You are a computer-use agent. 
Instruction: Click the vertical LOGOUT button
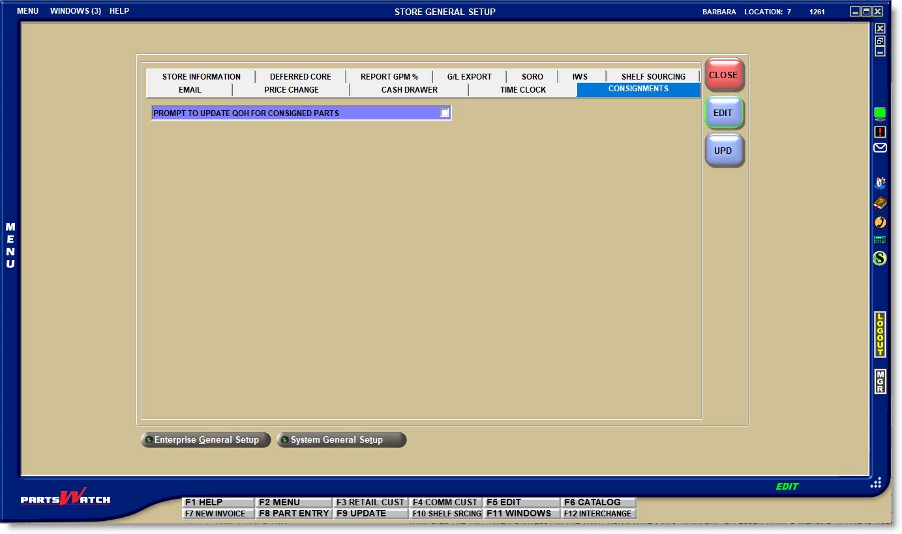tap(880, 334)
